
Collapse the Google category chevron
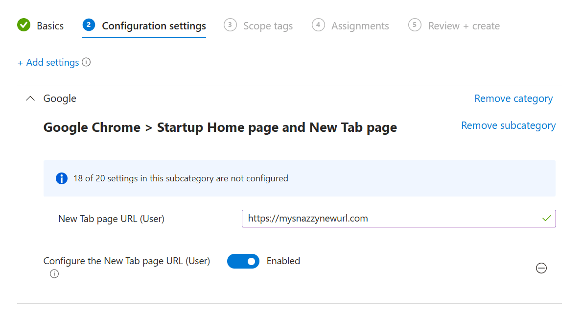pos(30,99)
